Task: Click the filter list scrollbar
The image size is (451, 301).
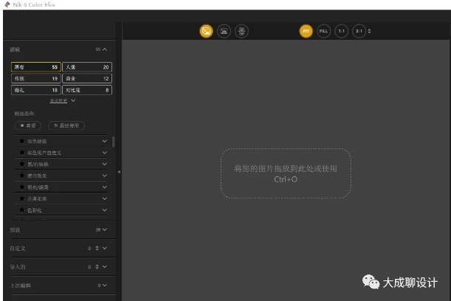Action: tap(113, 141)
